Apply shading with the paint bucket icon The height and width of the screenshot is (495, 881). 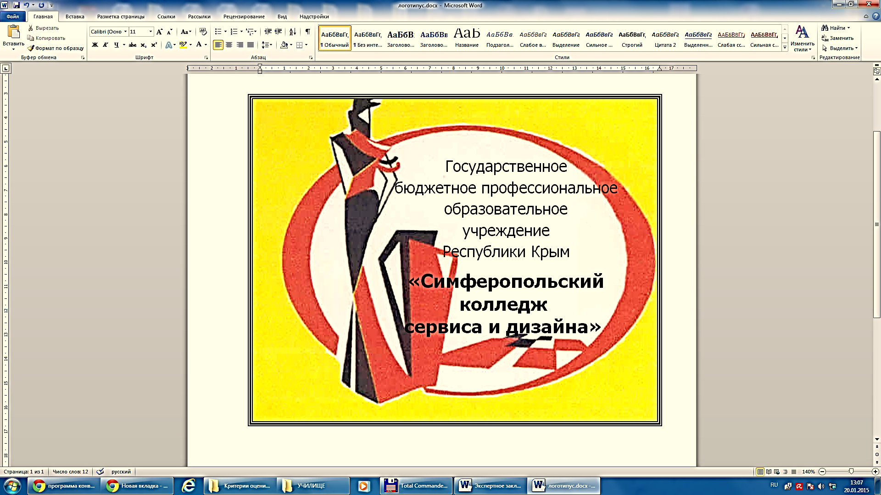[284, 45]
